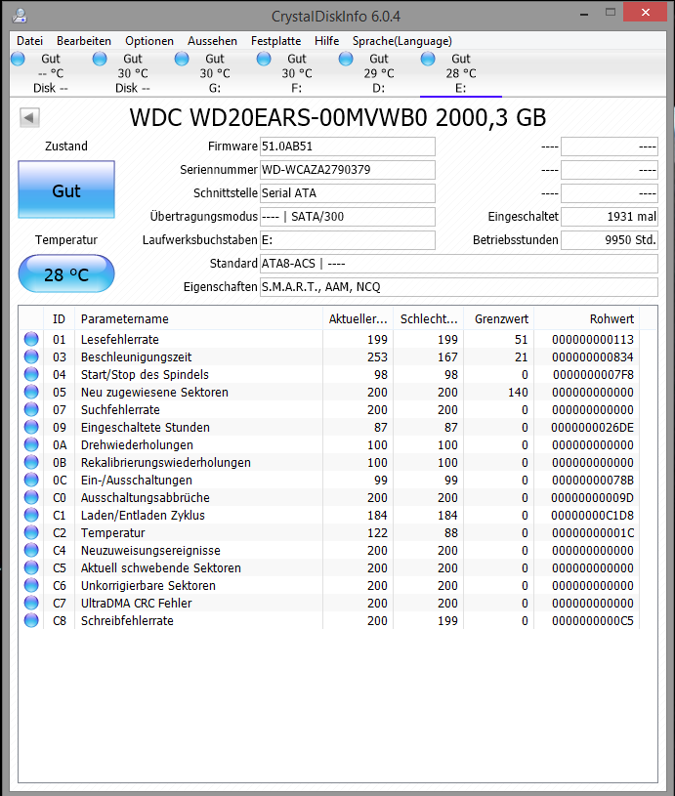675x796 pixels.
Task: Click status orb for Neuzuweisungsereignisse row
Action: [x=31, y=550]
